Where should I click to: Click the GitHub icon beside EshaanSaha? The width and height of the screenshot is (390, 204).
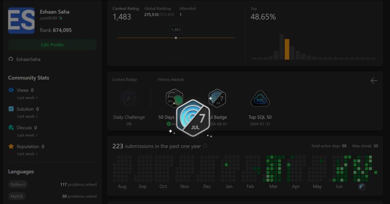coord(11,59)
